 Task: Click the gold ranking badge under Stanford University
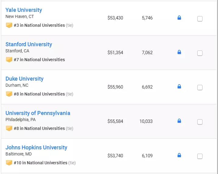[x=9, y=60]
